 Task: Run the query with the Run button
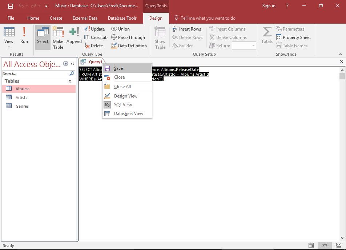point(24,35)
